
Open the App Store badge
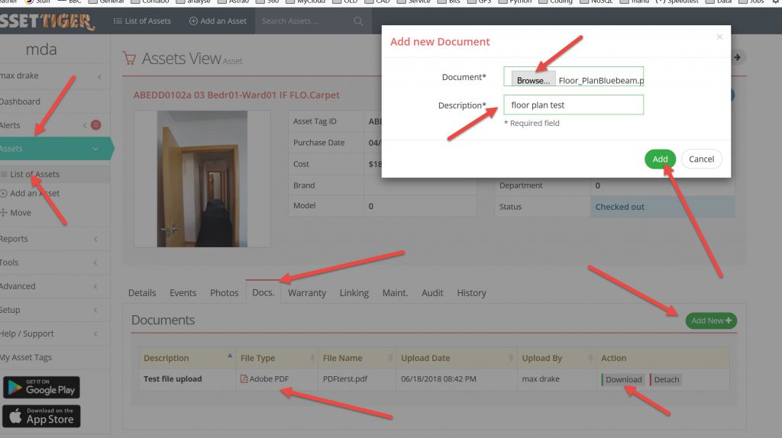[x=41, y=416]
